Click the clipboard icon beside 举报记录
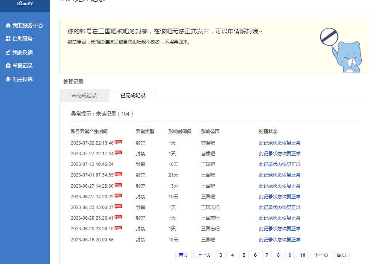The image size is (375, 264). pos(8,66)
